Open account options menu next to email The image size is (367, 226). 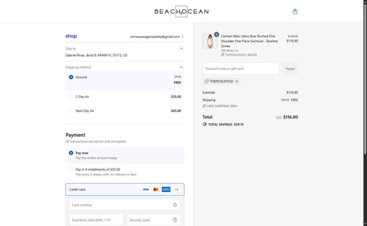(182, 37)
